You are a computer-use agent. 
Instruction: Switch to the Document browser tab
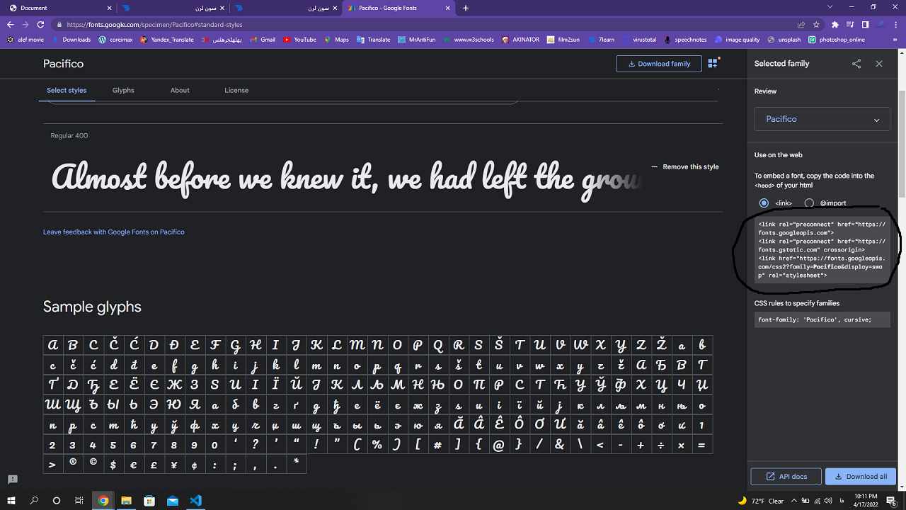tap(59, 8)
